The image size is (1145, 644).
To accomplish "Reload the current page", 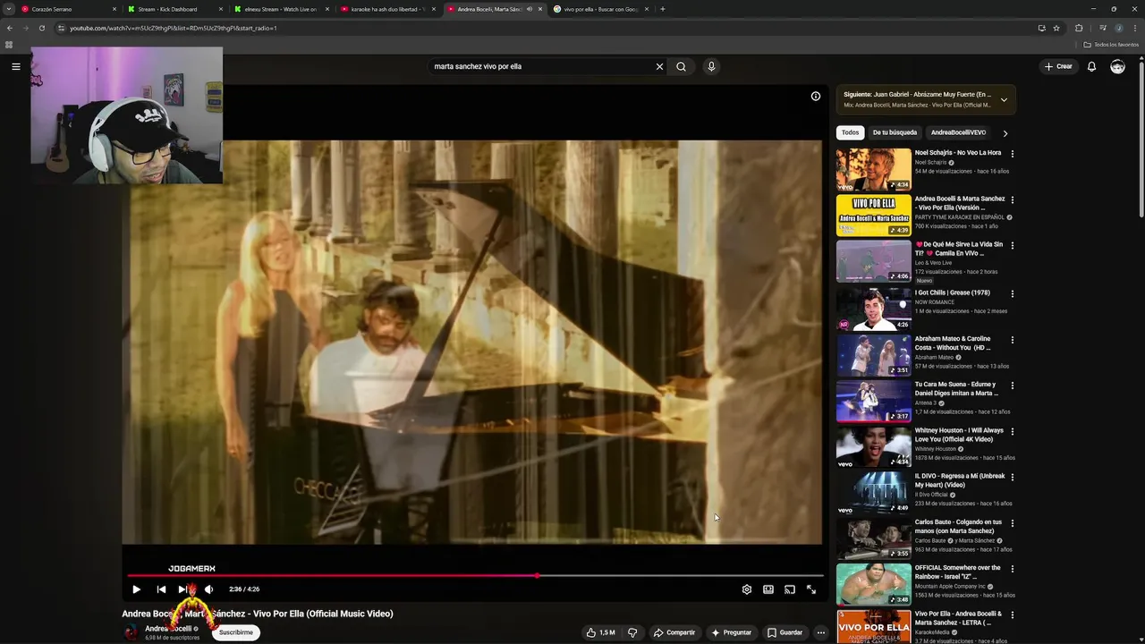I will click(42, 28).
